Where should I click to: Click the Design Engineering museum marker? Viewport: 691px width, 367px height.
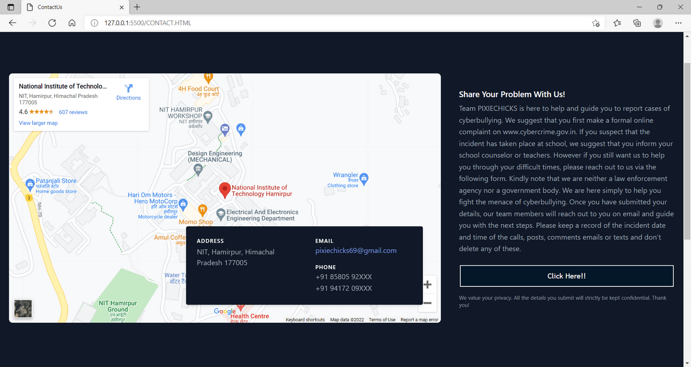click(198, 168)
